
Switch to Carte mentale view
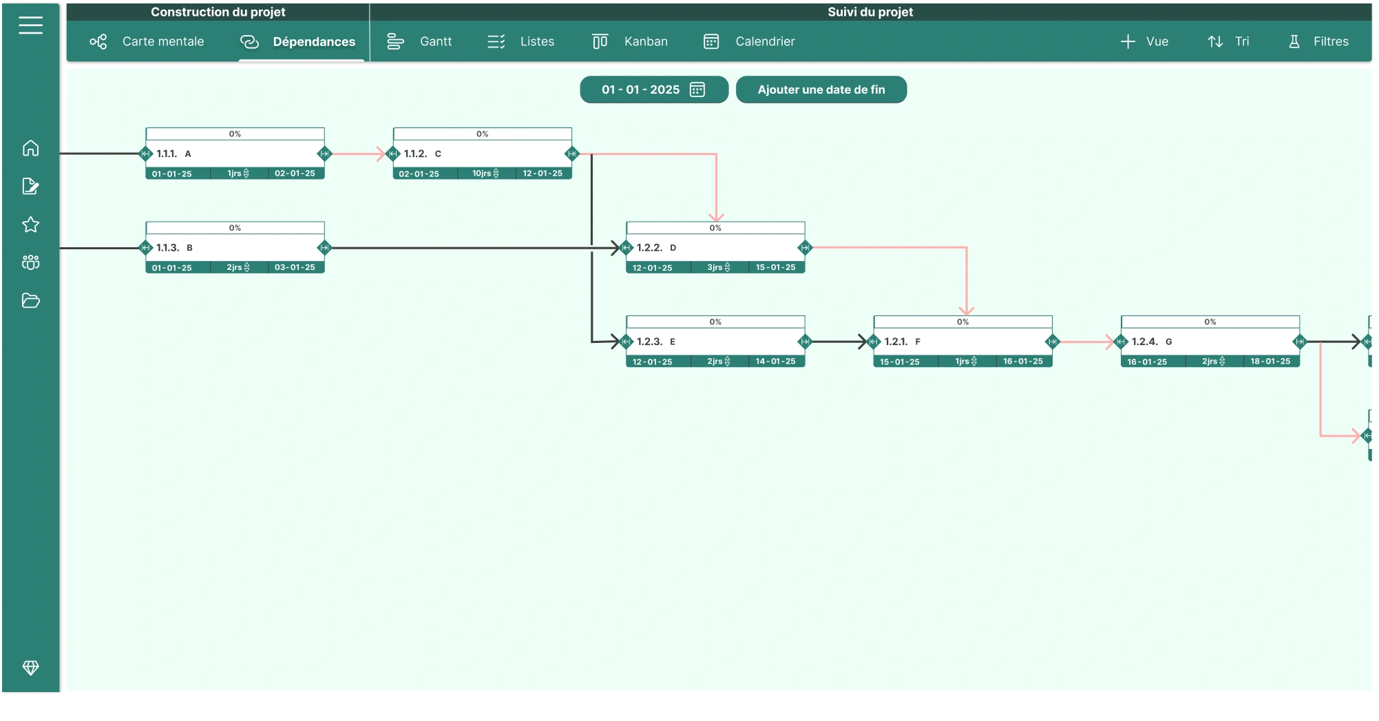(147, 41)
